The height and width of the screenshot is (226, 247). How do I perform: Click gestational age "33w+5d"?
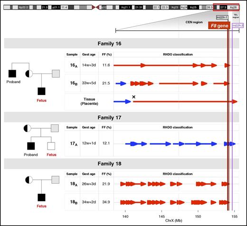pos(89,83)
